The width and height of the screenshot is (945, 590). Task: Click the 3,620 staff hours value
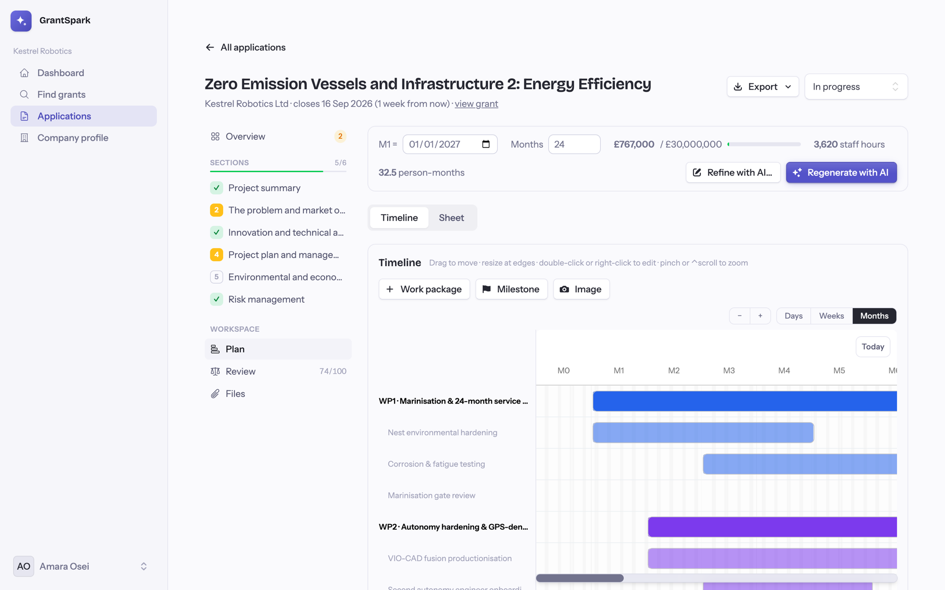(849, 144)
